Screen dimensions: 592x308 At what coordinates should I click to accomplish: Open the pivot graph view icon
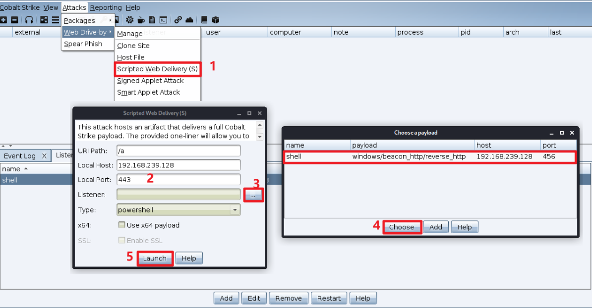click(44, 20)
